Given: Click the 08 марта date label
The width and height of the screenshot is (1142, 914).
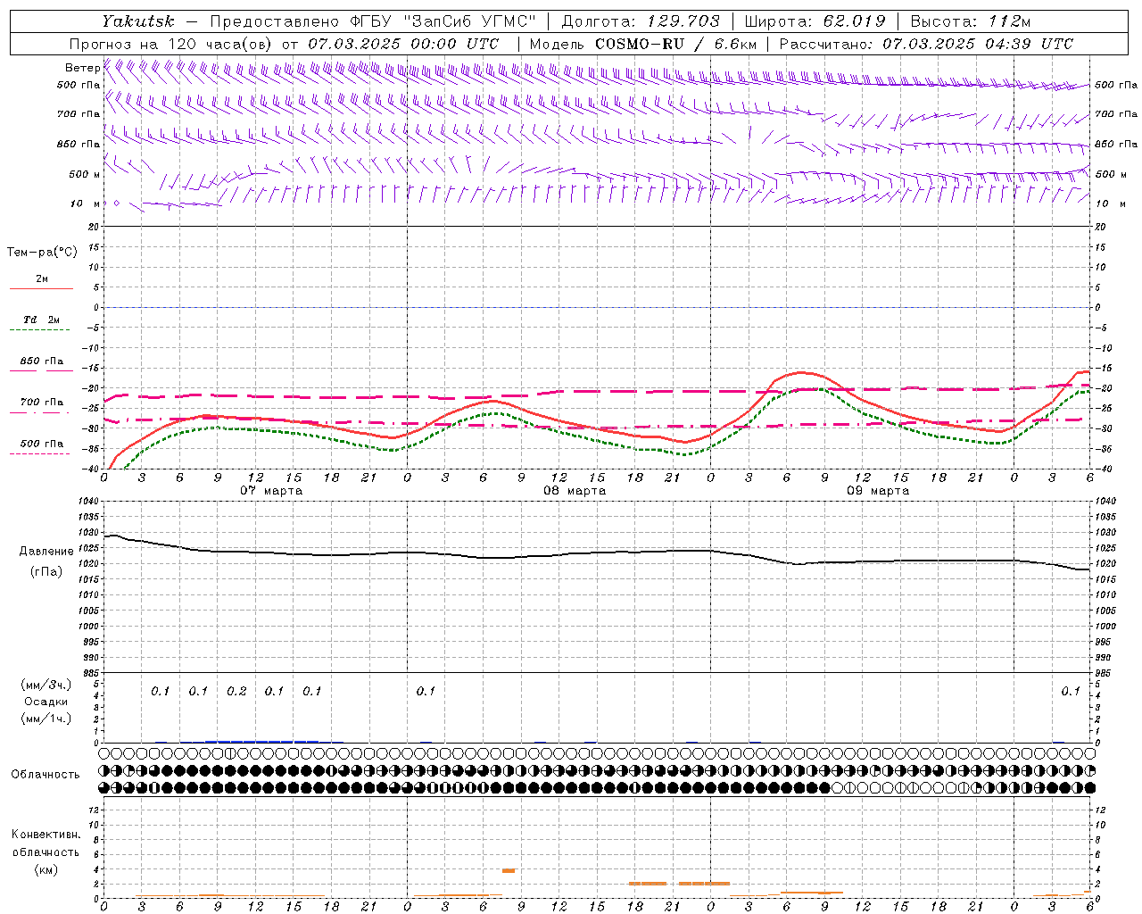Looking at the screenshot, I should pos(575,491).
